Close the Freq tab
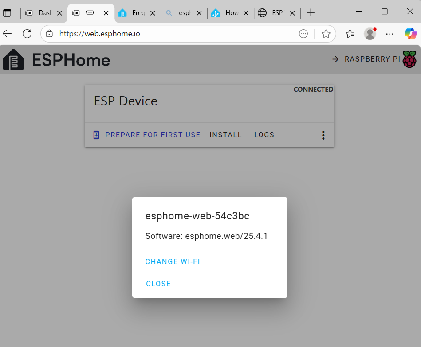This screenshot has width=421, height=347. tap(153, 13)
